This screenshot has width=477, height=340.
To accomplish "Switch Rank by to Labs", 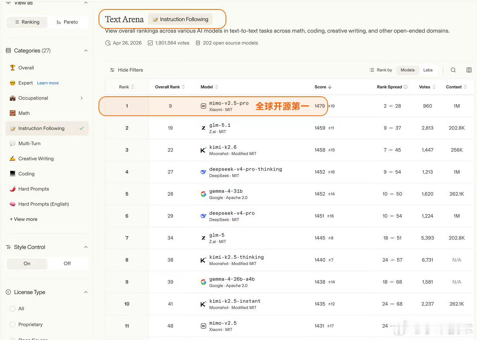I will (x=428, y=70).
